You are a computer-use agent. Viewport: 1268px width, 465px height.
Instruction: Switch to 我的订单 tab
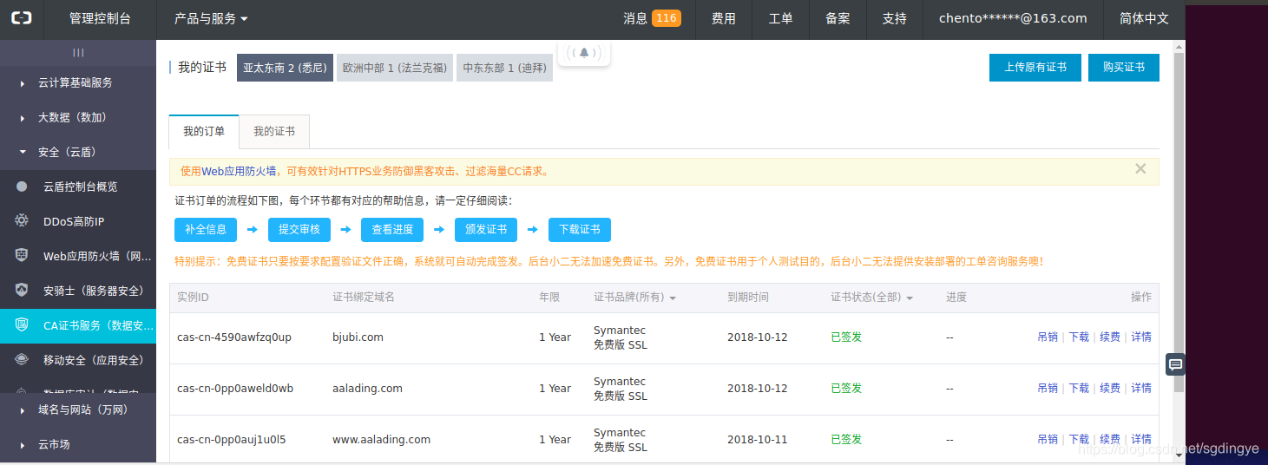point(204,131)
